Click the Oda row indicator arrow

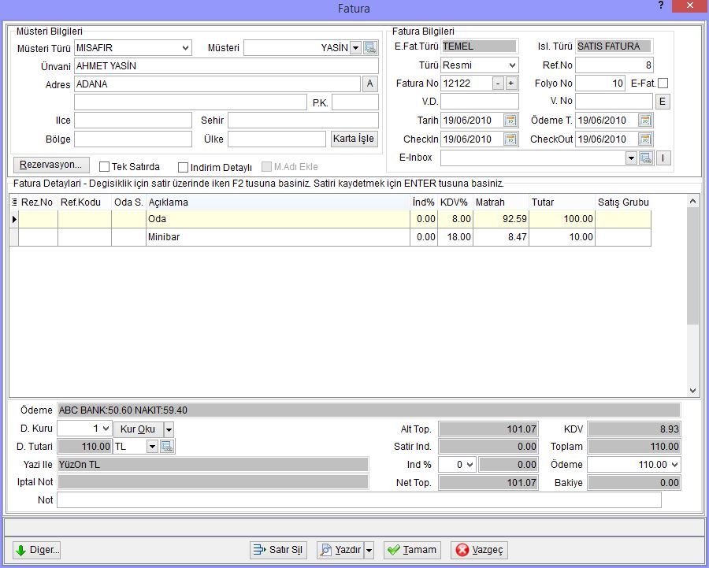coord(14,219)
